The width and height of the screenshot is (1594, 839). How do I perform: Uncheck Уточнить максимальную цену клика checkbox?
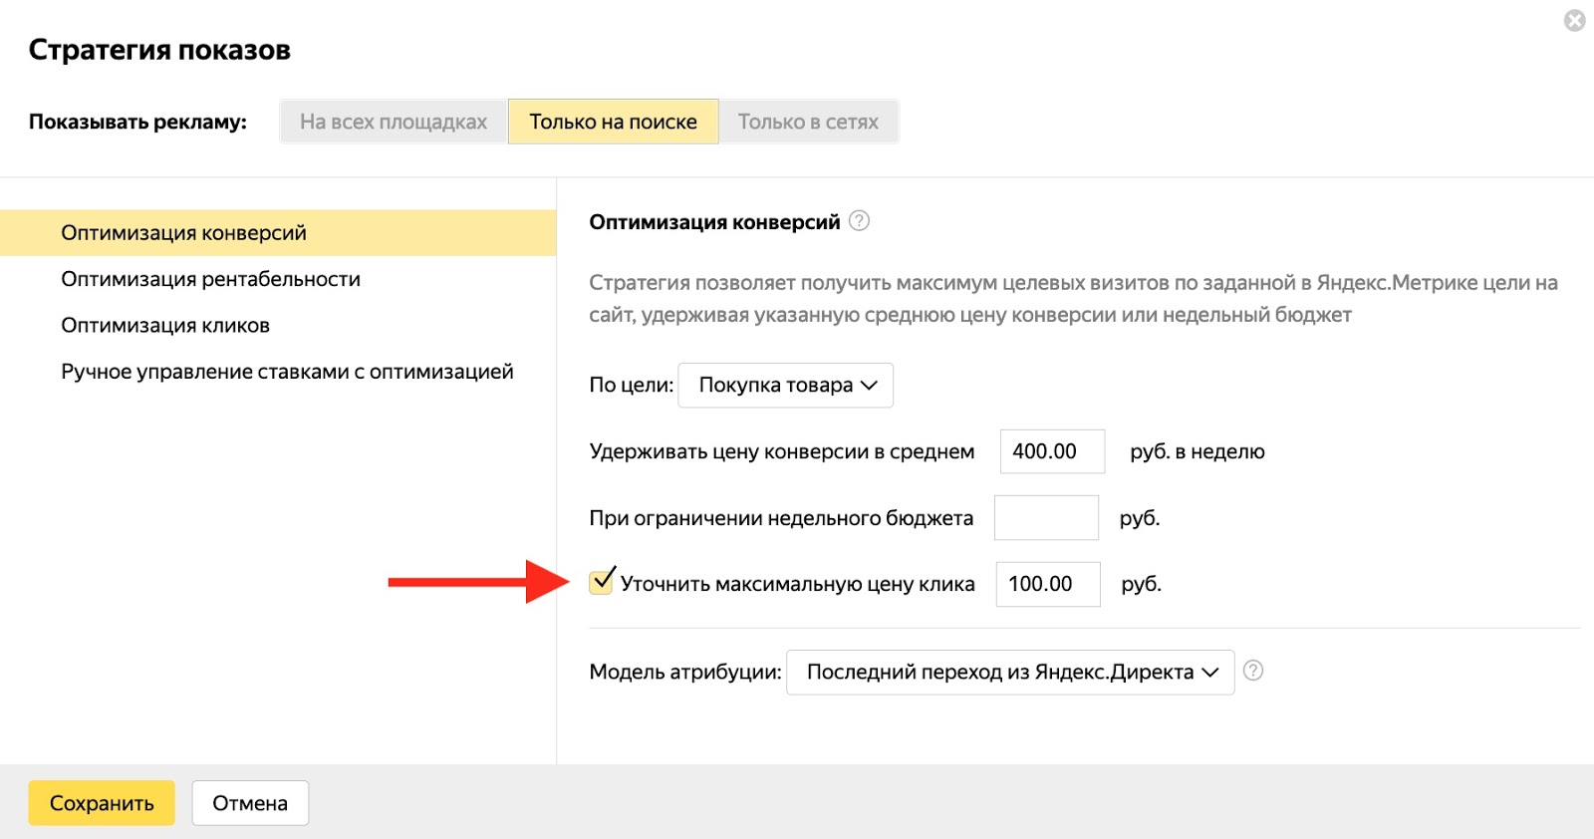pyautogui.click(x=601, y=582)
